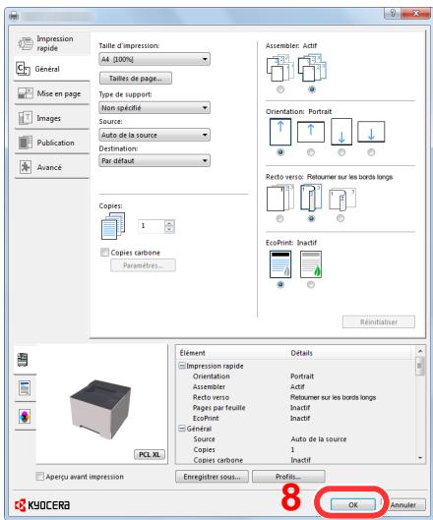Open Publication tab
The image size is (433, 520).
pyautogui.click(x=52, y=143)
